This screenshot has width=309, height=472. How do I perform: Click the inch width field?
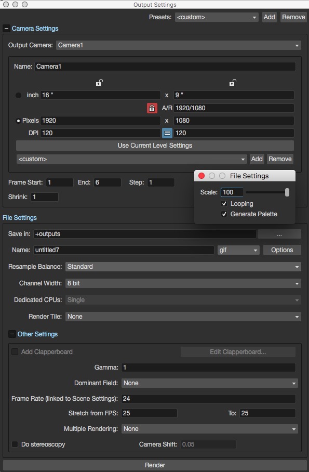(100, 95)
